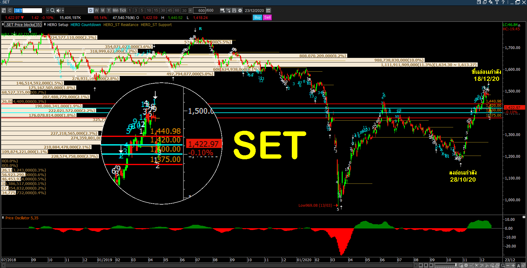Click the eraser-with-bars icon
Viewport: 527px width, 268px height.
pyautogui.click(x=492, y=265)
